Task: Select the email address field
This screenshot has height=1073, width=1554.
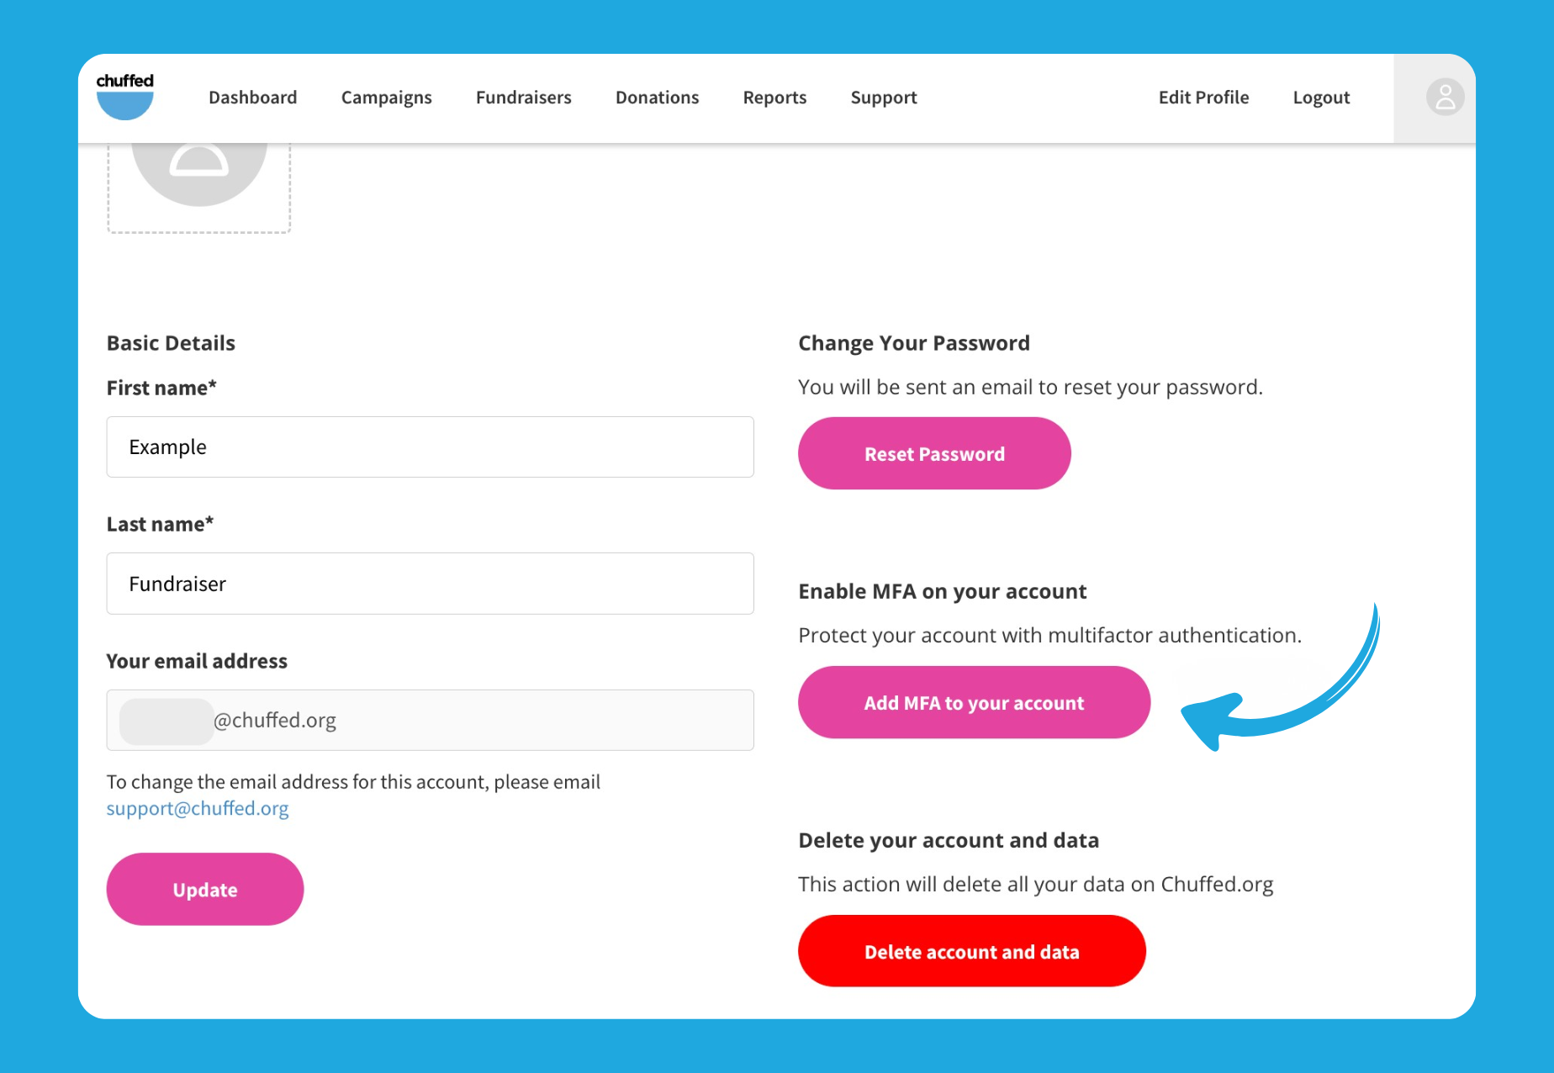Action: [430, 721]
